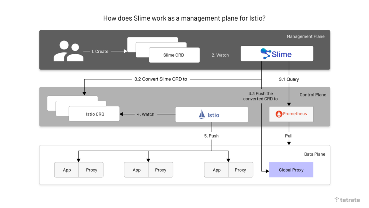Click the tetrate logo
The image size is (369, 208).
click(x=347, y=199)
